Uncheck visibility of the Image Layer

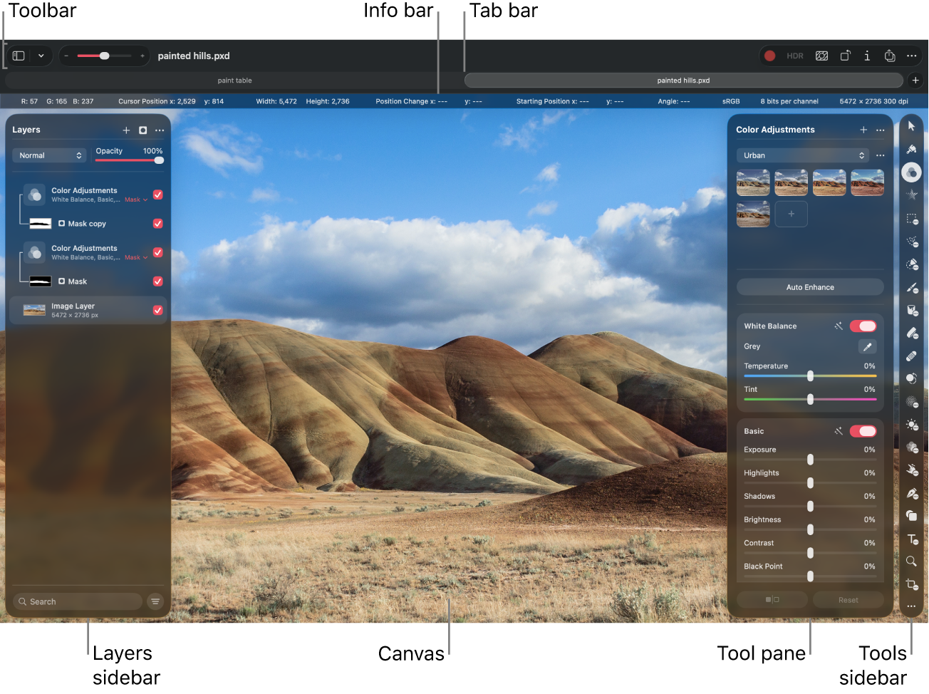point(157,310)
